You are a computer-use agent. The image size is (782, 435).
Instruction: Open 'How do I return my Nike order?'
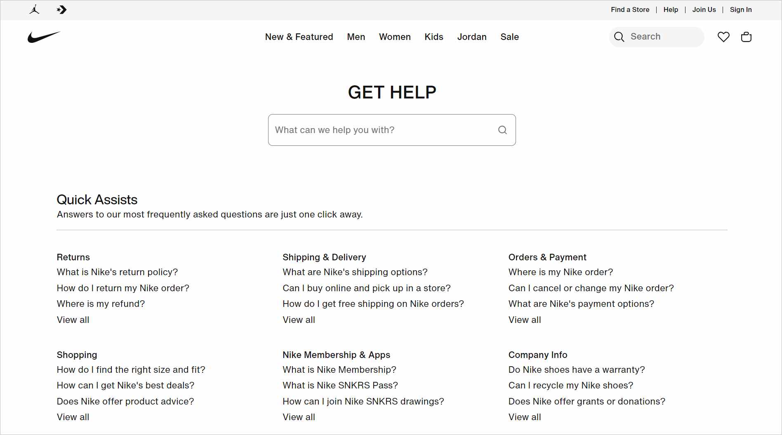123,288
